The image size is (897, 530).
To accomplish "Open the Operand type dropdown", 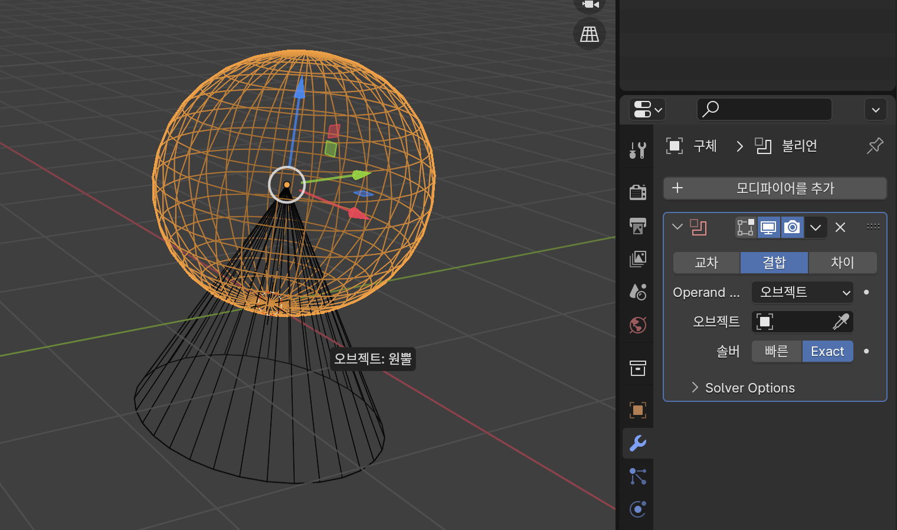I will click(803, 292).
